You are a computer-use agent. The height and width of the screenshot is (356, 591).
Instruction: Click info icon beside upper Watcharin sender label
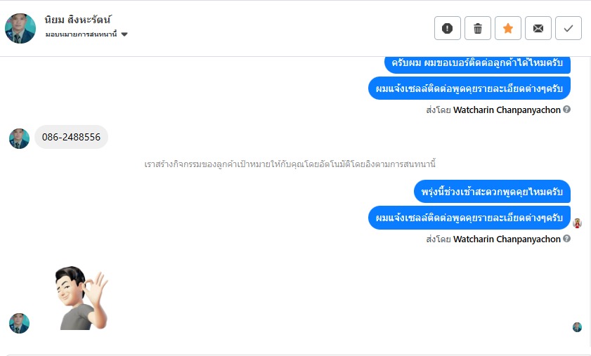point(567,110)
